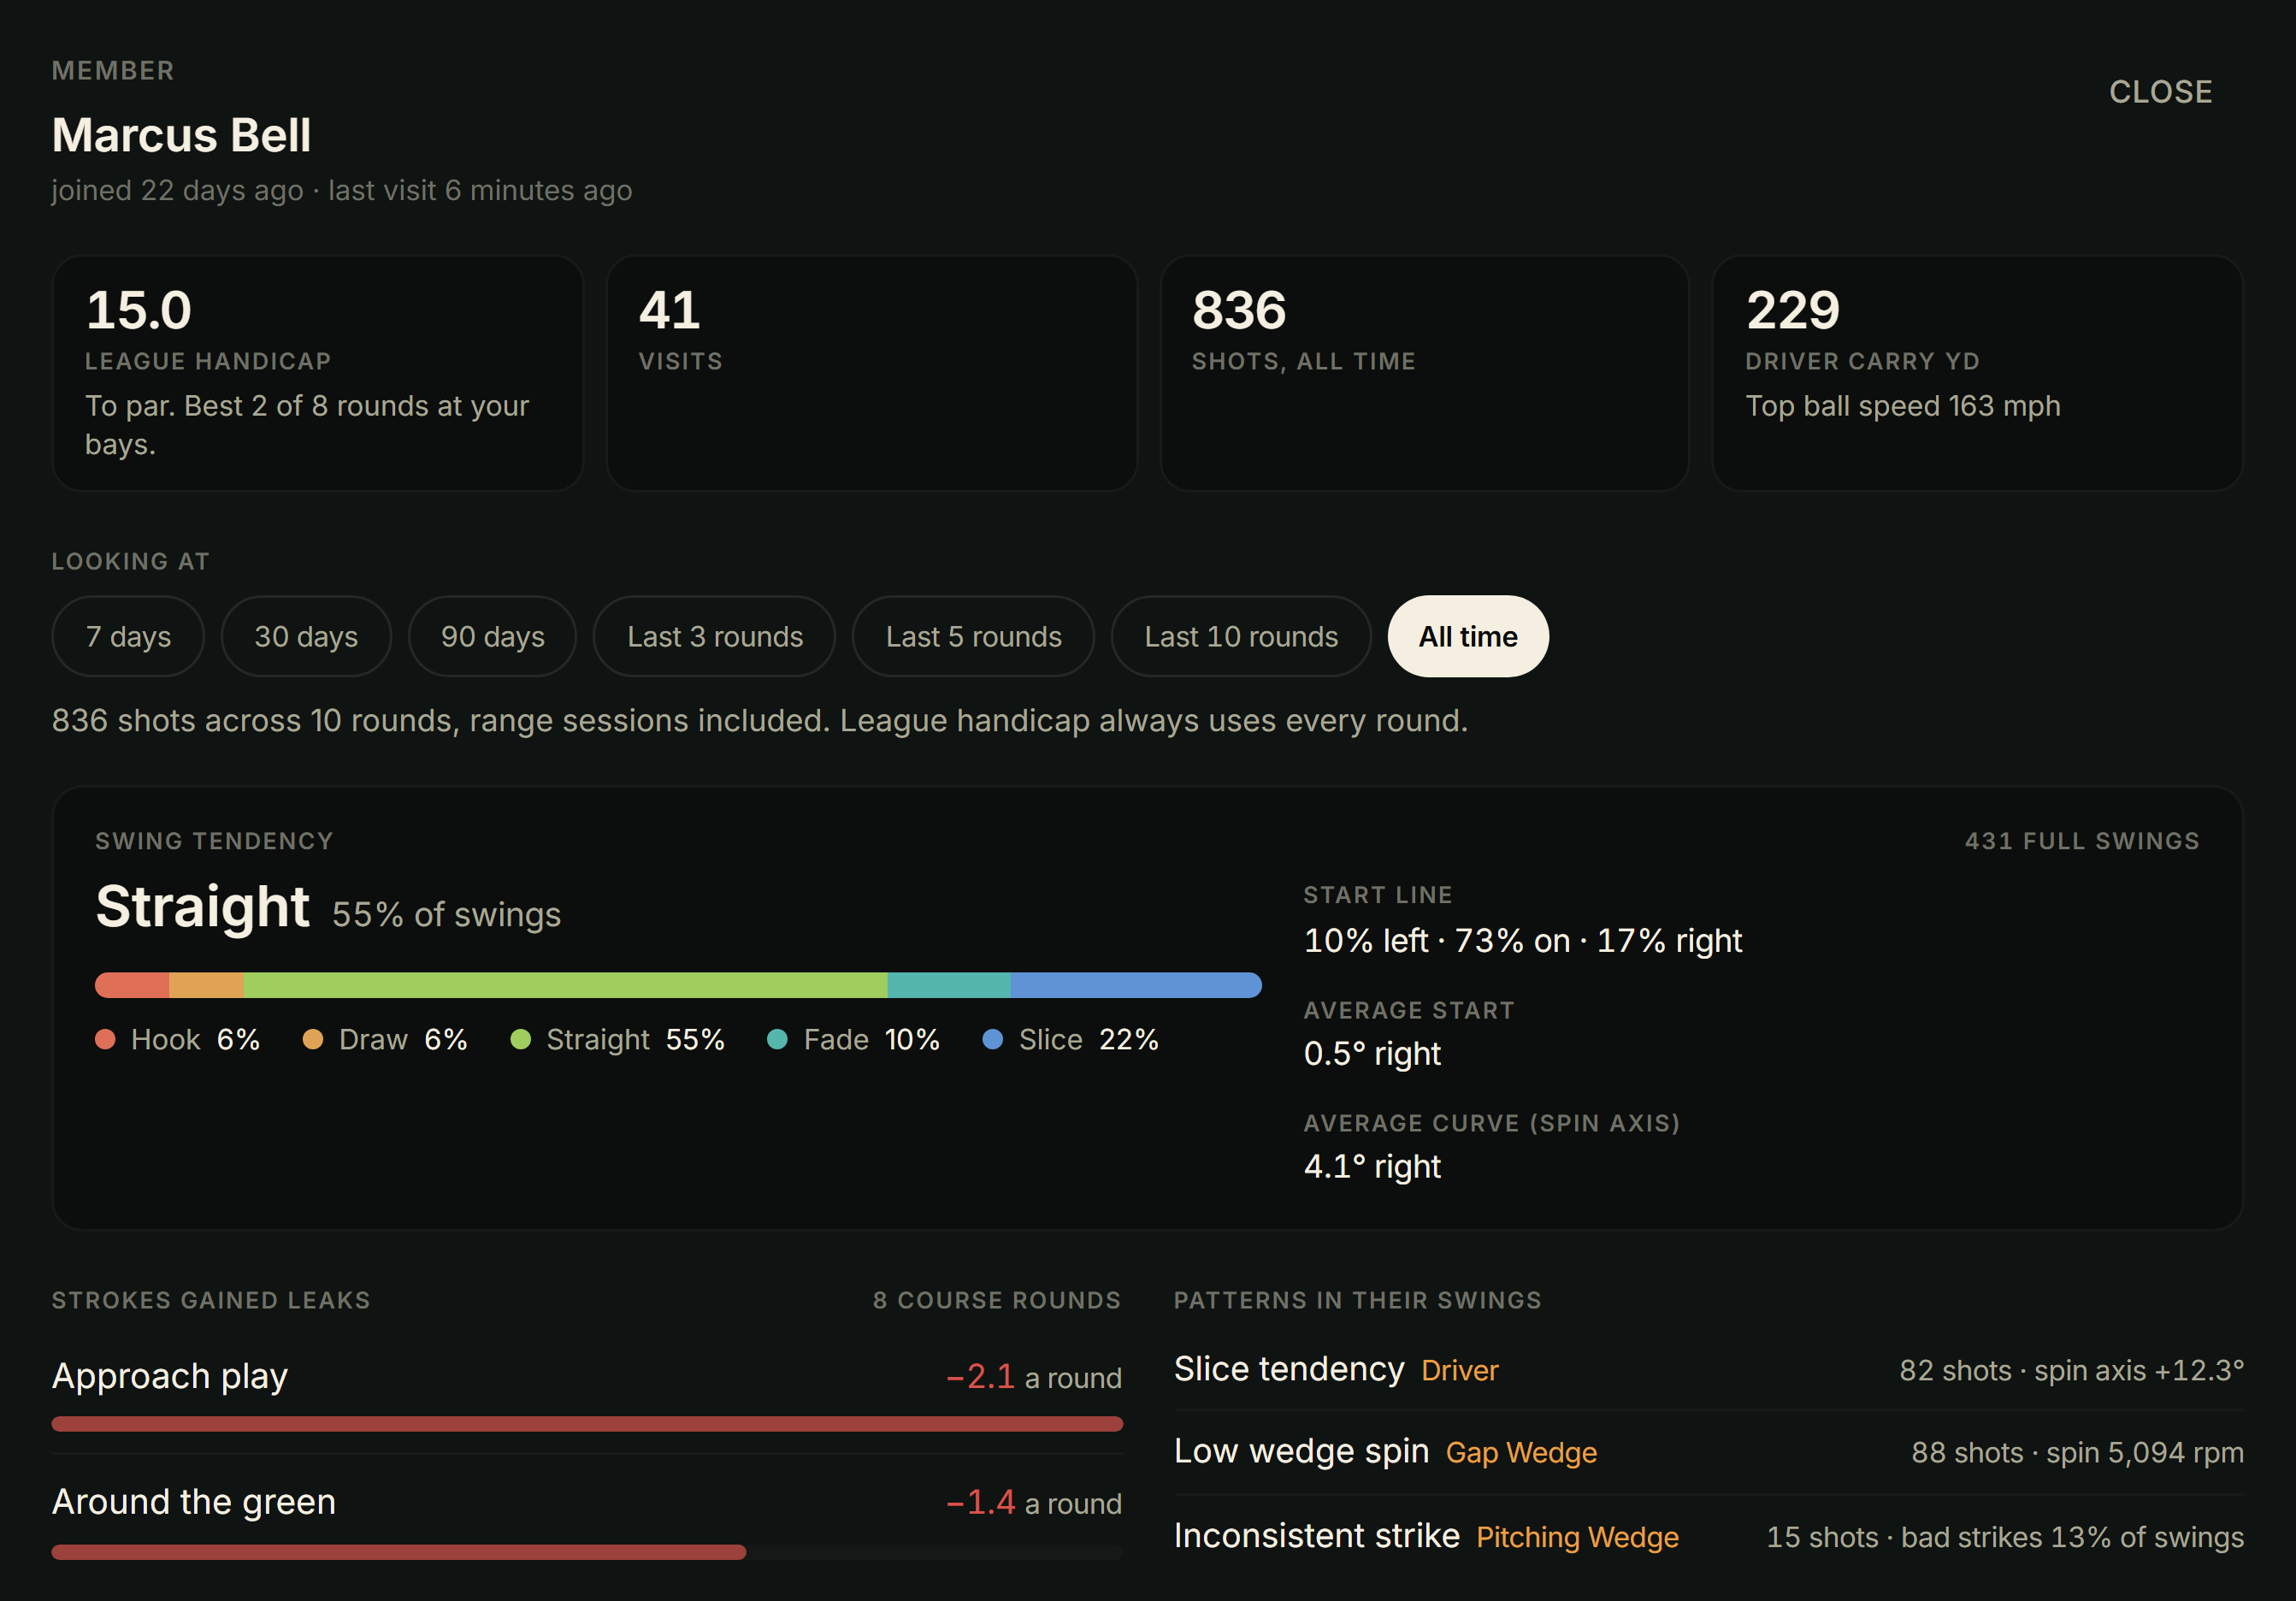Click the green Straight segment of the tendency bar
The height and width of the screenshot is (1601, 2296).
point(565,985)
